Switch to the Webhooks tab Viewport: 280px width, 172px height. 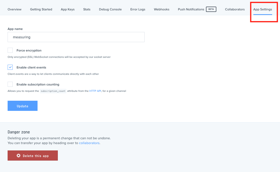(x=162, y=9)
